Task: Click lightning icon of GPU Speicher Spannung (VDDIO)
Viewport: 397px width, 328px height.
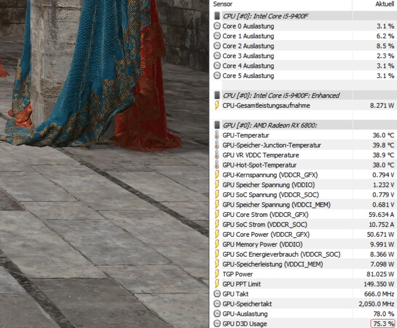Action: coord(217,184)
